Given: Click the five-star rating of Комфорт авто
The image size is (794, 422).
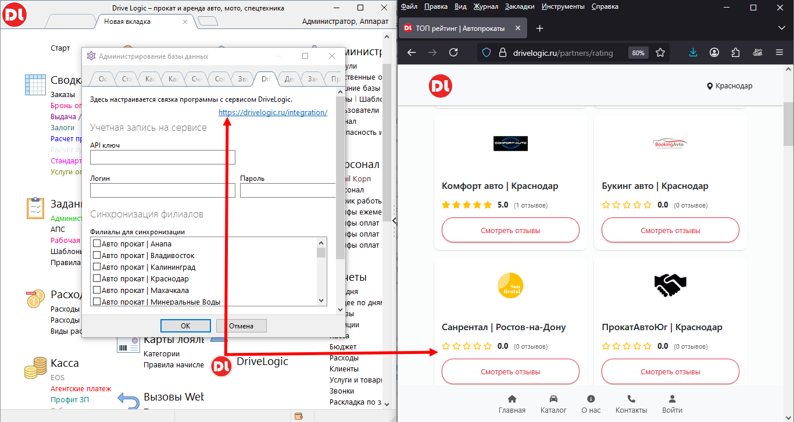Looking at the screenshot, I should pyautogui.click(x=467, y=205).
